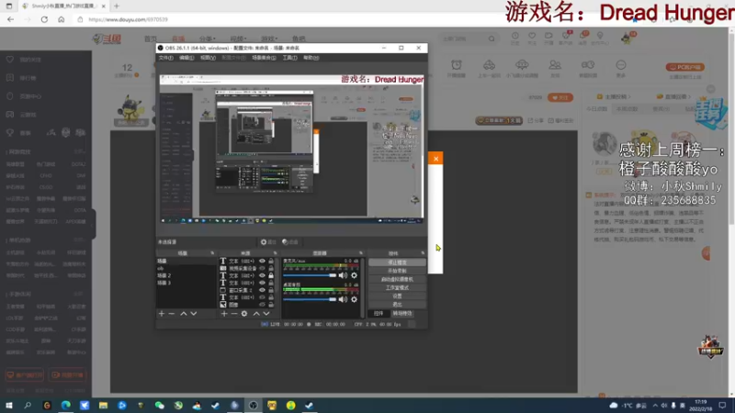Pop out the sources dock panel
Screen dimensions: 735x413
tap(275, 253)
